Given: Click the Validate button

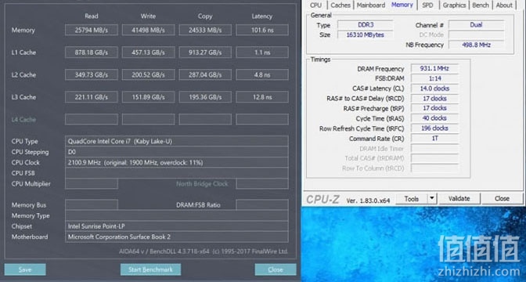Looking at the screenshot, I should tap(459, 198).
